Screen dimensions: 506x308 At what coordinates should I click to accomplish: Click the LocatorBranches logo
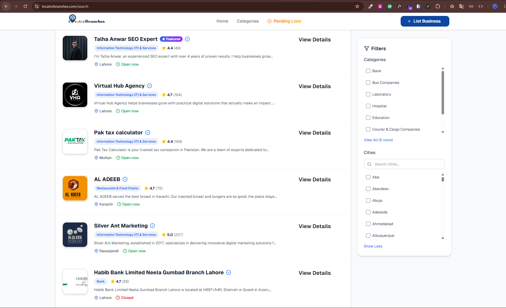pos(86,19)
